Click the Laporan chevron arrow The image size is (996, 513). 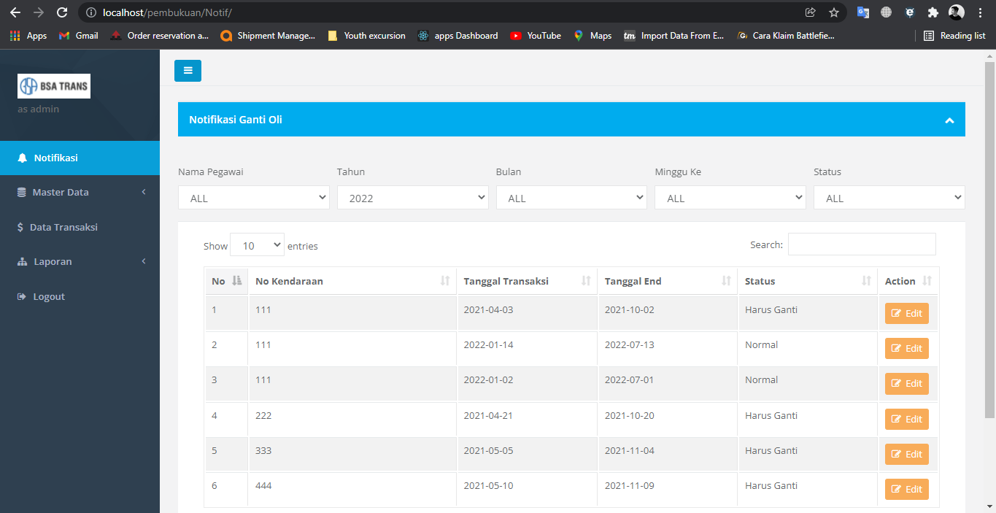tap(144, 261)
